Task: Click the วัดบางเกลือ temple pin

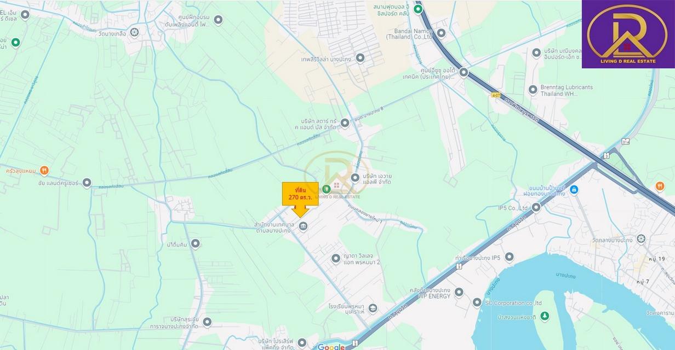Action: tap(135, 32)
